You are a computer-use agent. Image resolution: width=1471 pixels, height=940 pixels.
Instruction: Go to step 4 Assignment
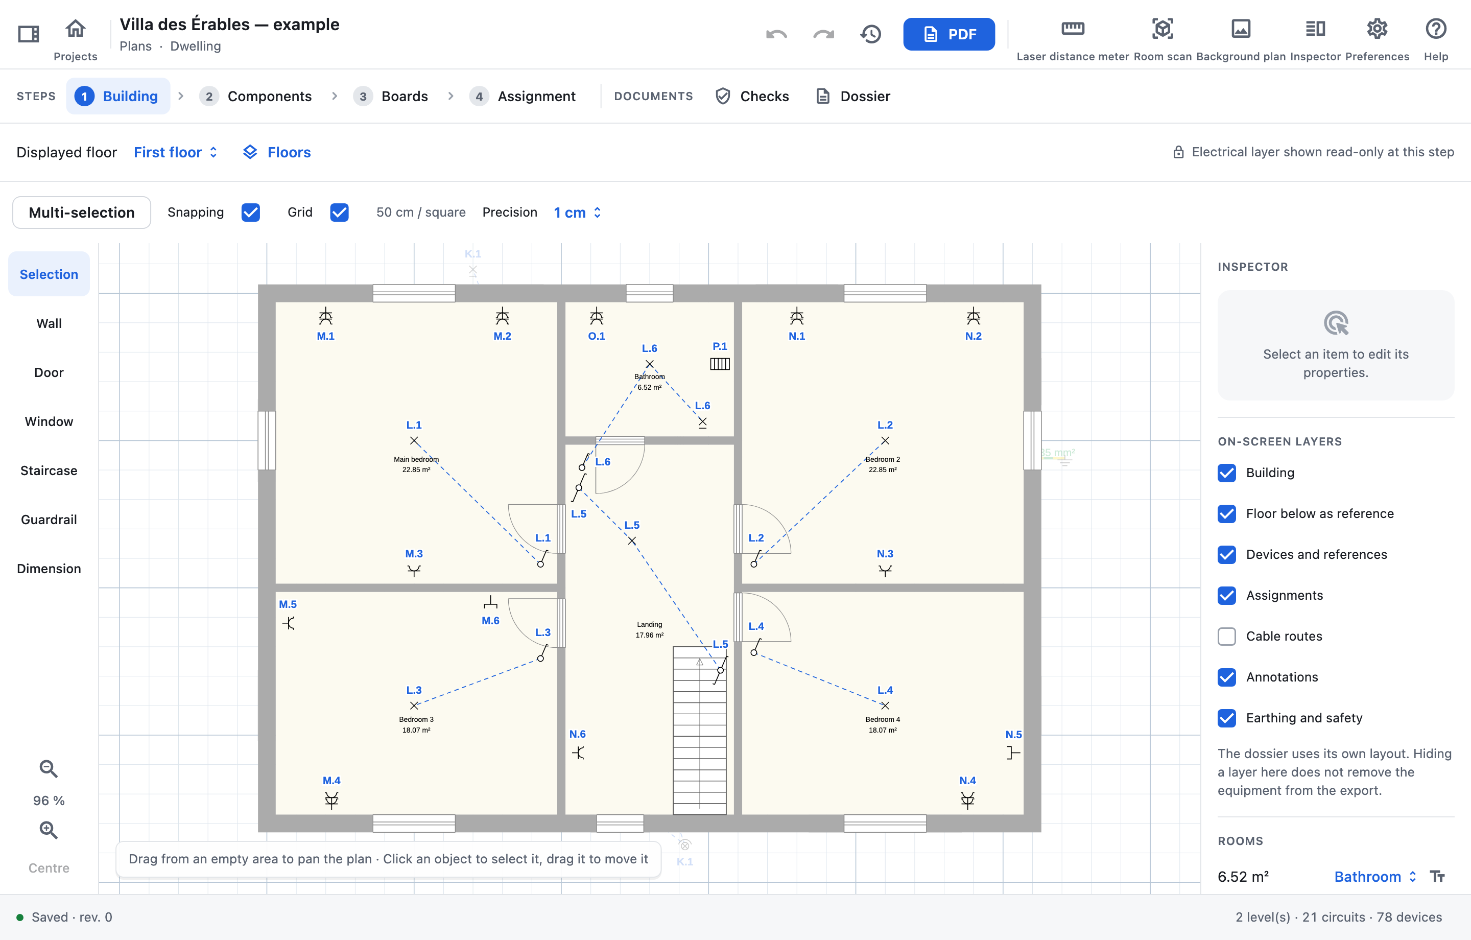pyautogui.click(x=523, y=96)
